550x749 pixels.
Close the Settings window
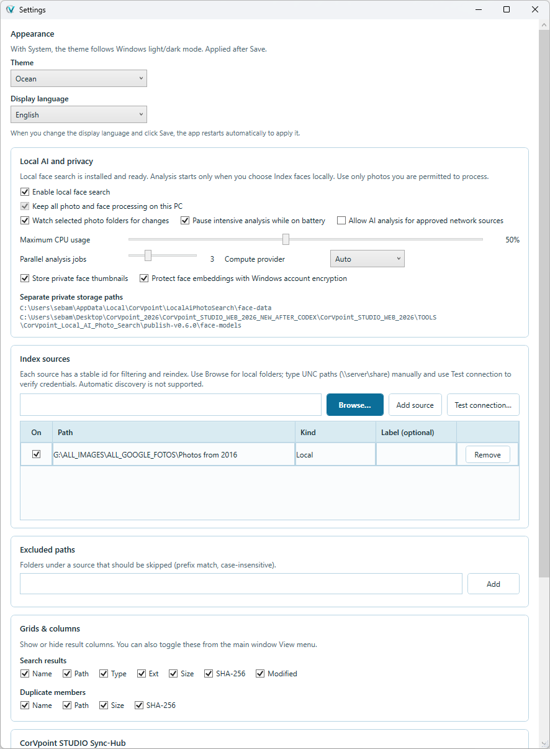535,9
